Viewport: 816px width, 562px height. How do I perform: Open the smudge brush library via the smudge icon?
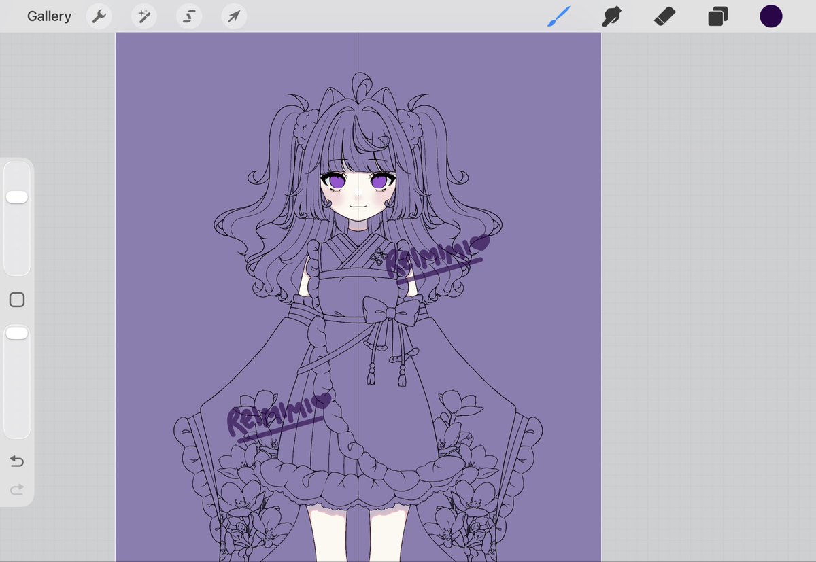[x=612, y=16]
